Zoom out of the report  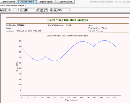point(55,10)
